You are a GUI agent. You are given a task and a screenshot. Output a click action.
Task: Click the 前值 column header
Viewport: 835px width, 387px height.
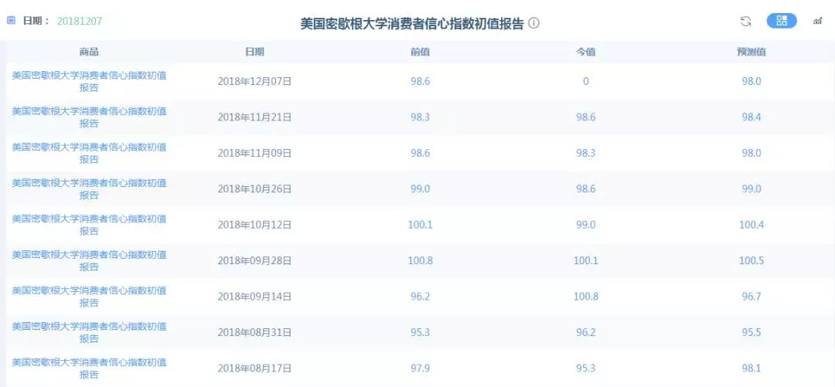pyautogui.click(x=420, y=53)
